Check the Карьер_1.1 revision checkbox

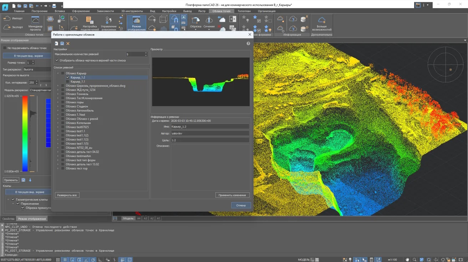pyautogui.click(x=68, y=82)
